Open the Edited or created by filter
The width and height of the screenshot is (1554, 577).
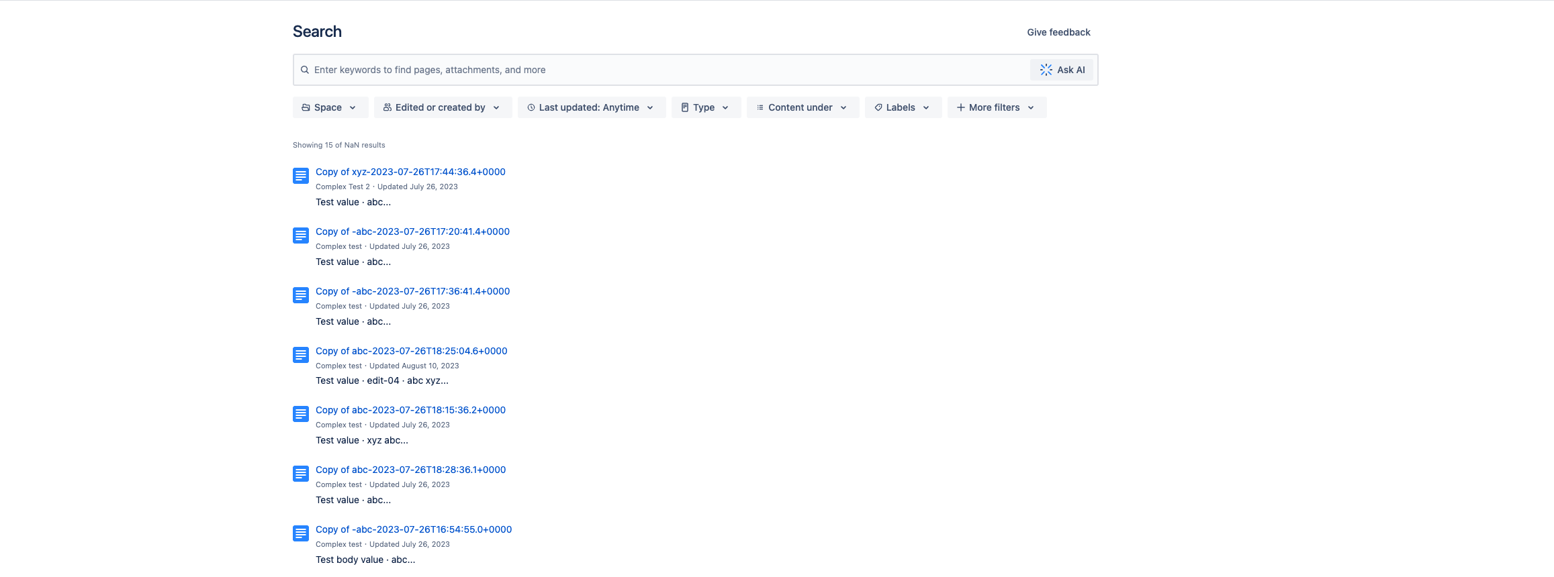[443, 107]
